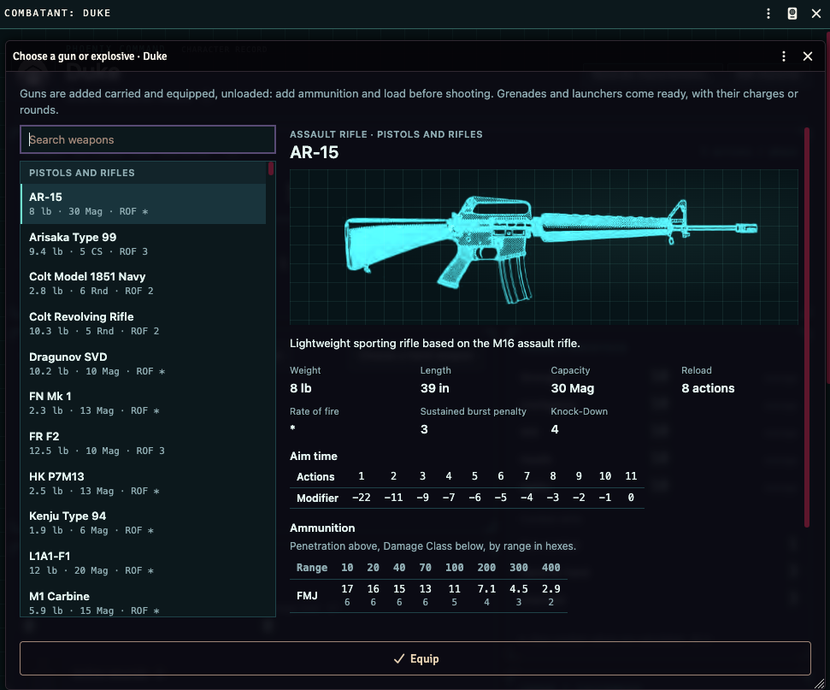Open the weapon chooser dialog kebab menu

784,56
